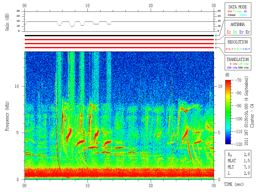This screenshot has height=192, width=256.
Task: Click the 20 second marker on top axis
Action: coord(151,5)
